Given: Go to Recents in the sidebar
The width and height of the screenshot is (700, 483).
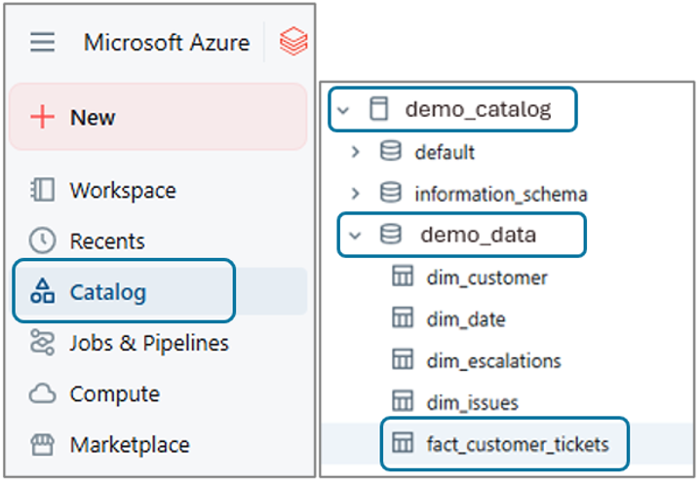Looking at the screenshot, I should tap(106, 241).
